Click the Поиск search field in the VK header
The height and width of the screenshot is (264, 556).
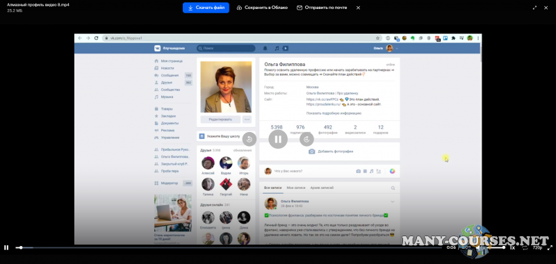(226, 48)
